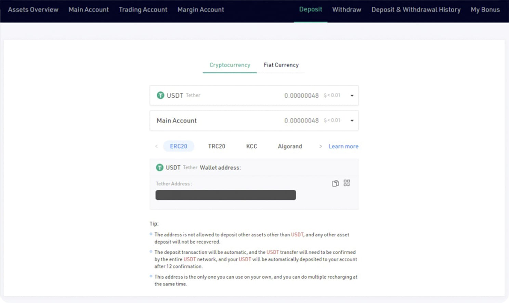509x303 pixels.
Task: Click the USDT Tether coin icon in selector
Action: [160, 96]
